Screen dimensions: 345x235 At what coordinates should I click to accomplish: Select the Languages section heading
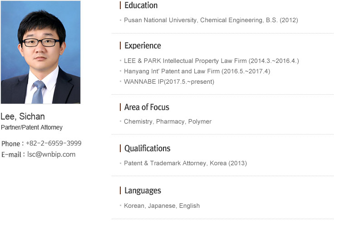[x=143, y=191]
